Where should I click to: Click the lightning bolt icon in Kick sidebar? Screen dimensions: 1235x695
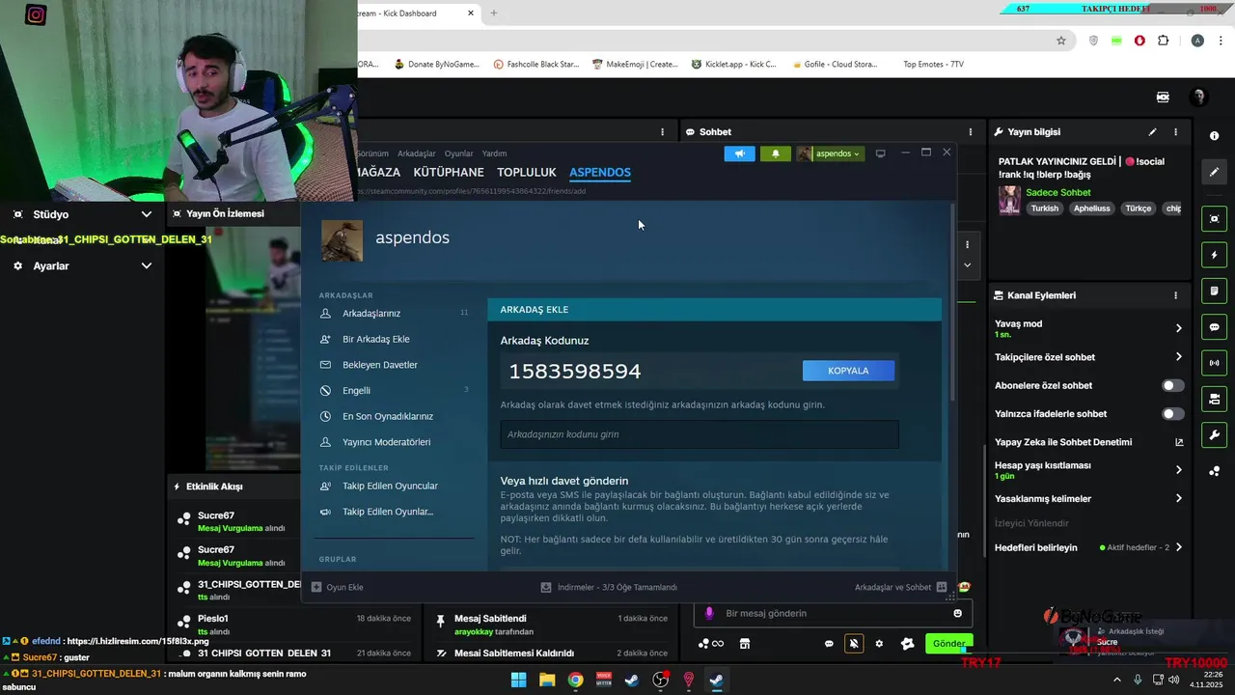1214,256
